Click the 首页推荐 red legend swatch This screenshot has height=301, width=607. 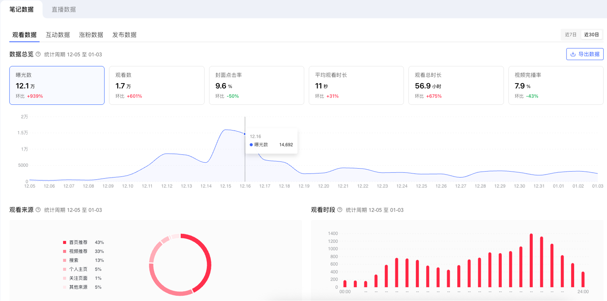pos(64,242)
